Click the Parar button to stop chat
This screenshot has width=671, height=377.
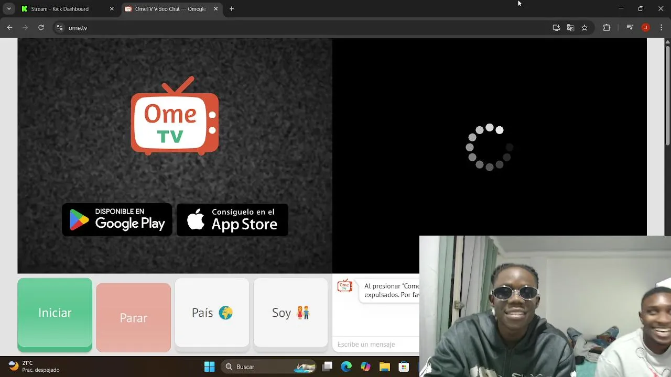tap(133, 317)
